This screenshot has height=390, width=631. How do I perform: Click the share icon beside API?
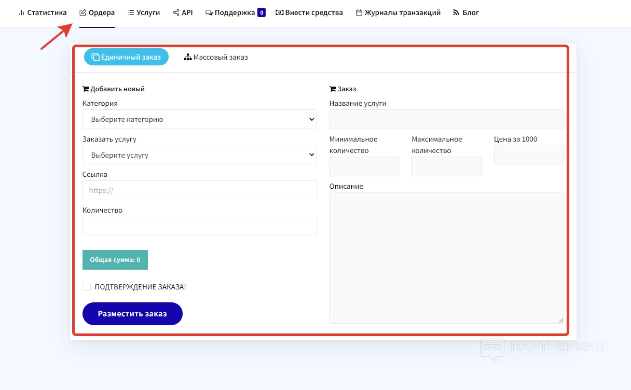(176, 12)
